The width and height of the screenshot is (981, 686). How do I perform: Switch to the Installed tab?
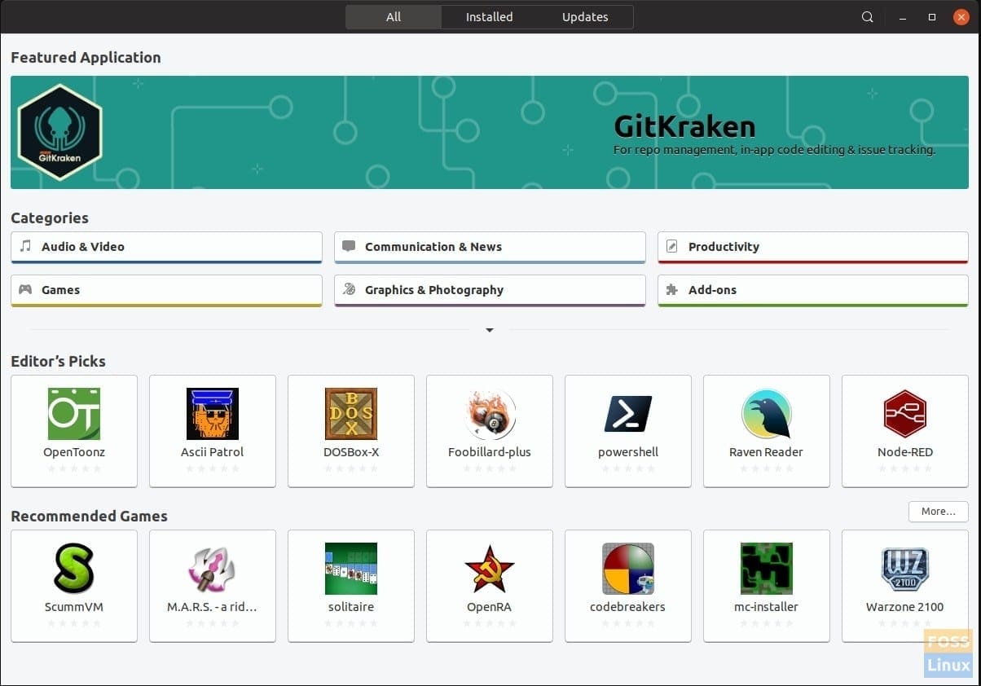489,17
